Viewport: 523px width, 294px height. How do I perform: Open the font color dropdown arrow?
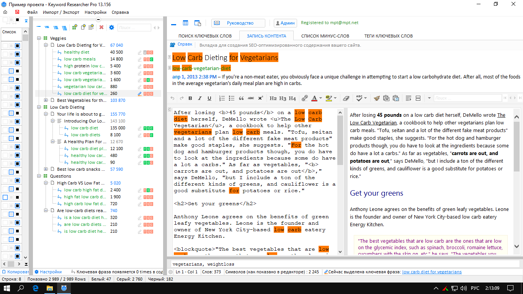point(320,98)
